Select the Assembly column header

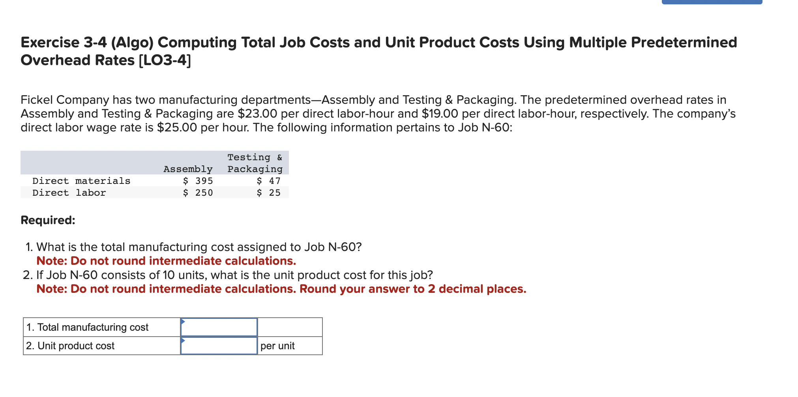pyautogui.click(x=188, y=169)
